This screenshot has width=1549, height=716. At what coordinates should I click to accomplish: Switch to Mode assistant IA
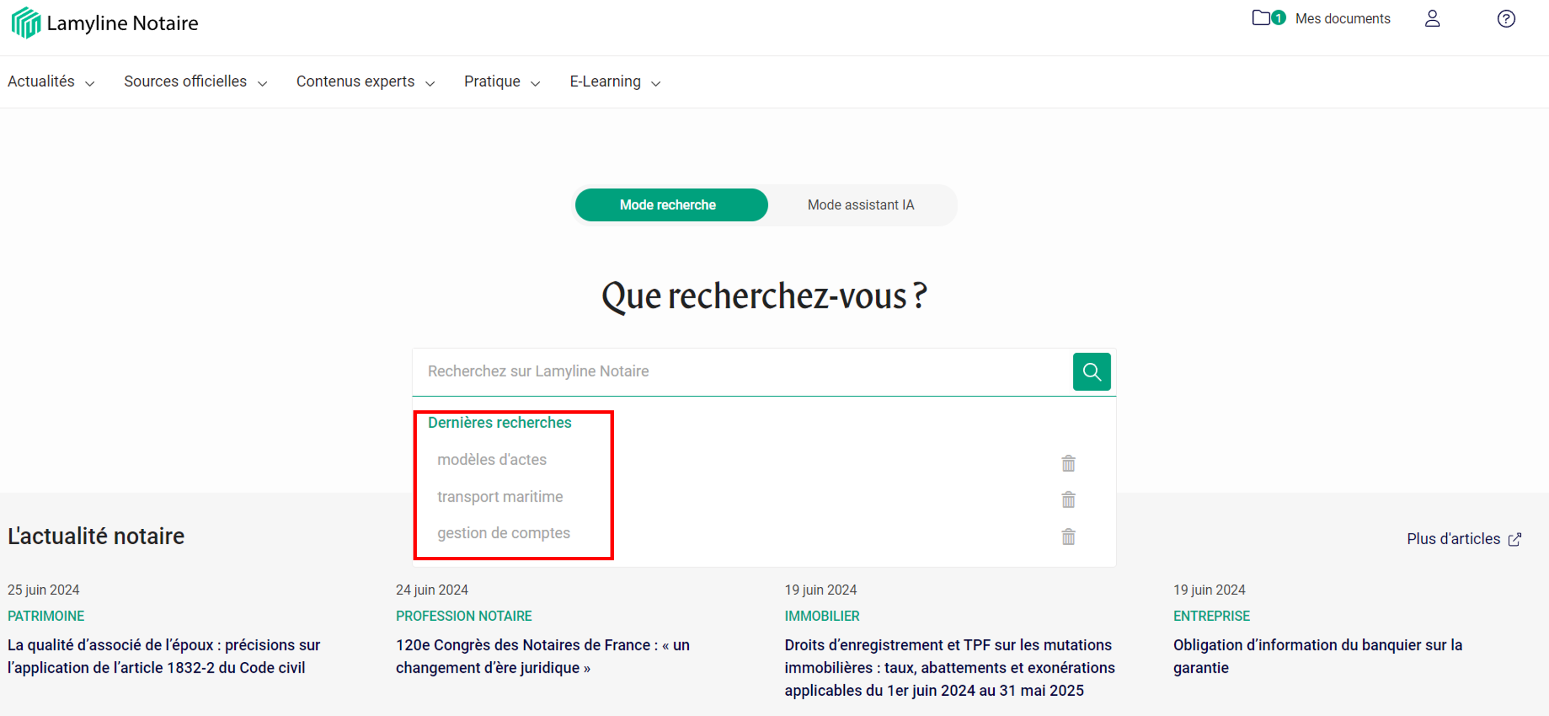[x=860, y=205]
